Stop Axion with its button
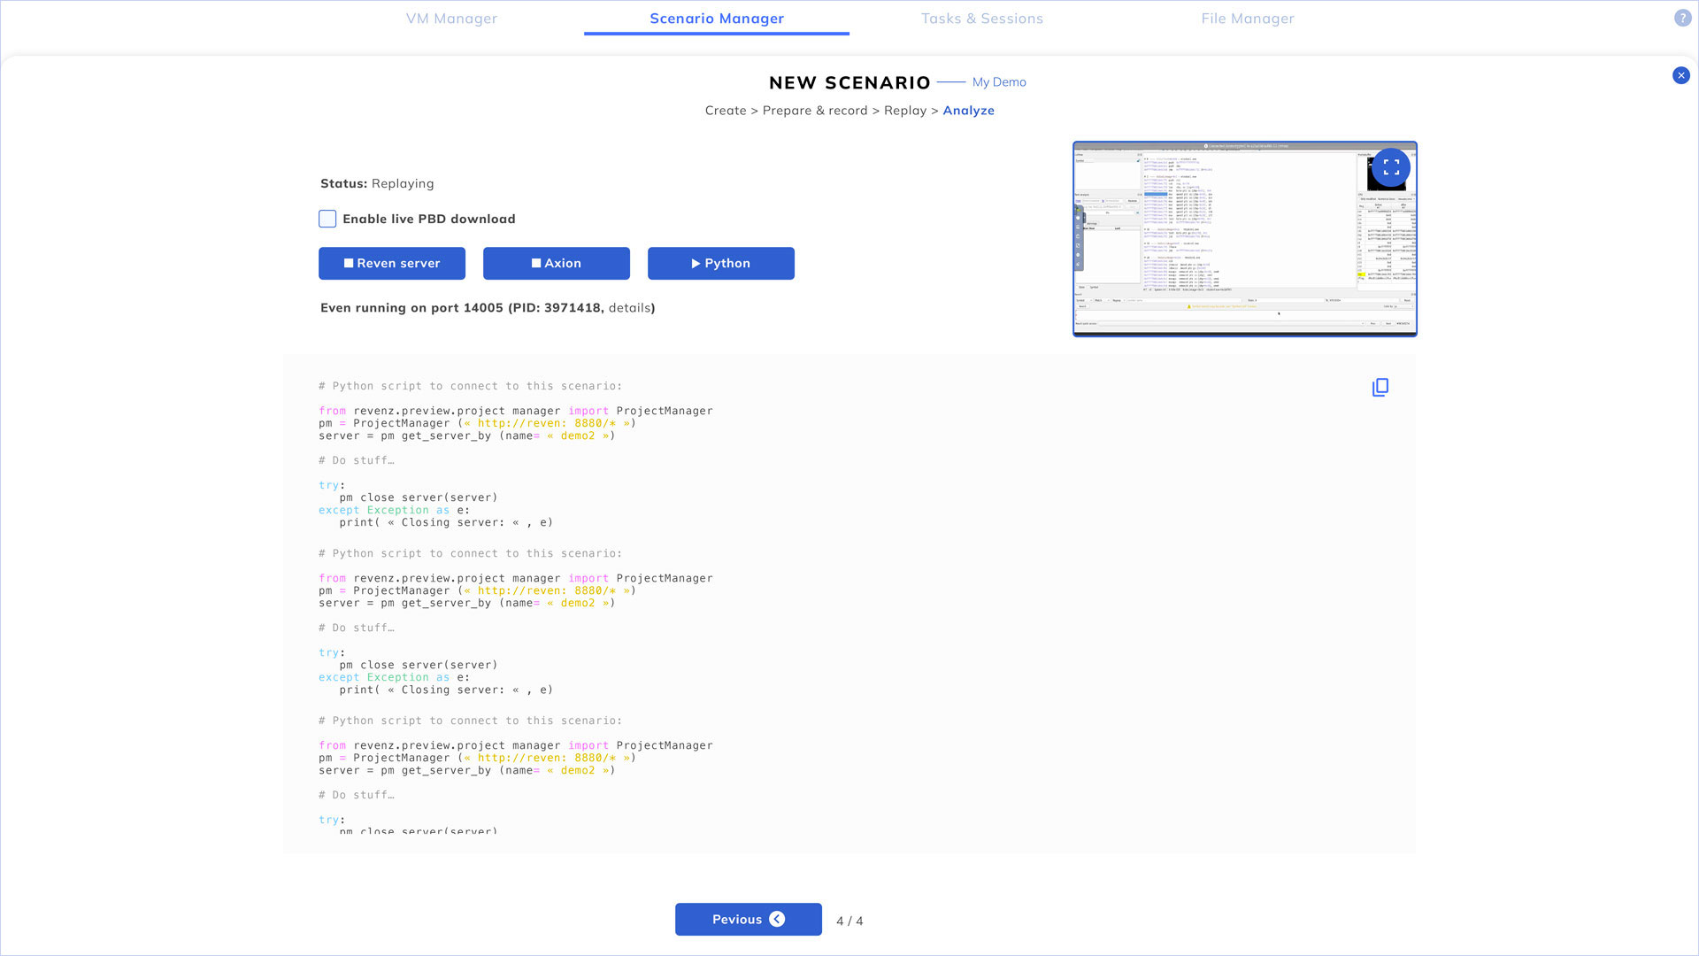1699x956 pixels. pos(556,263)
